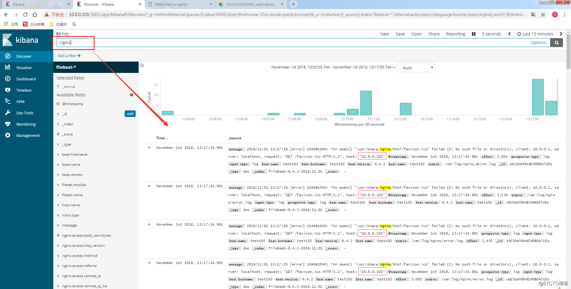
Task: Step time range forward
Action: click(x=561, y=34)
